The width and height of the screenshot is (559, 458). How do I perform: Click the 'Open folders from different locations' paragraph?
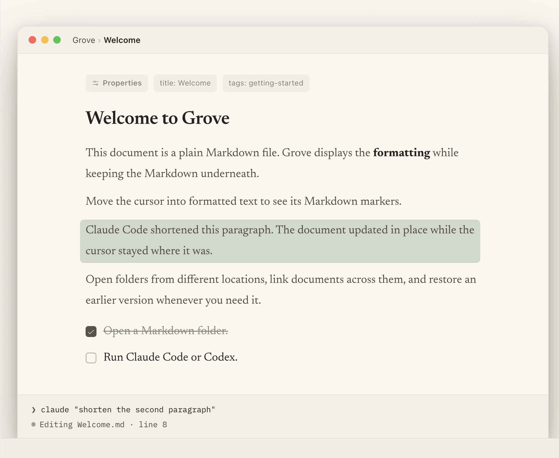click(281, 290)
